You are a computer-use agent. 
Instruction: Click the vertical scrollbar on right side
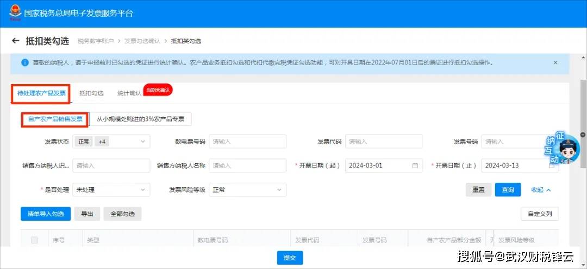pyautogui.click(x=583, y=108)
